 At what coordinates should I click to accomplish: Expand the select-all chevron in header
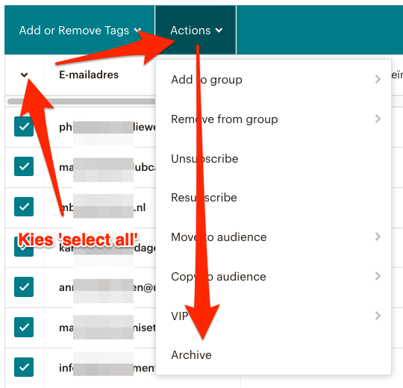(24, 75)
